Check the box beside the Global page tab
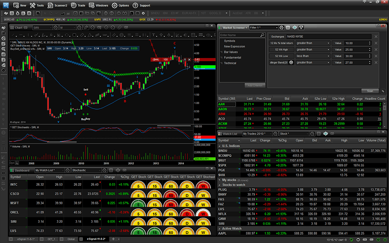Viewport: 389px width, 243px height. [x=61, y=239]
